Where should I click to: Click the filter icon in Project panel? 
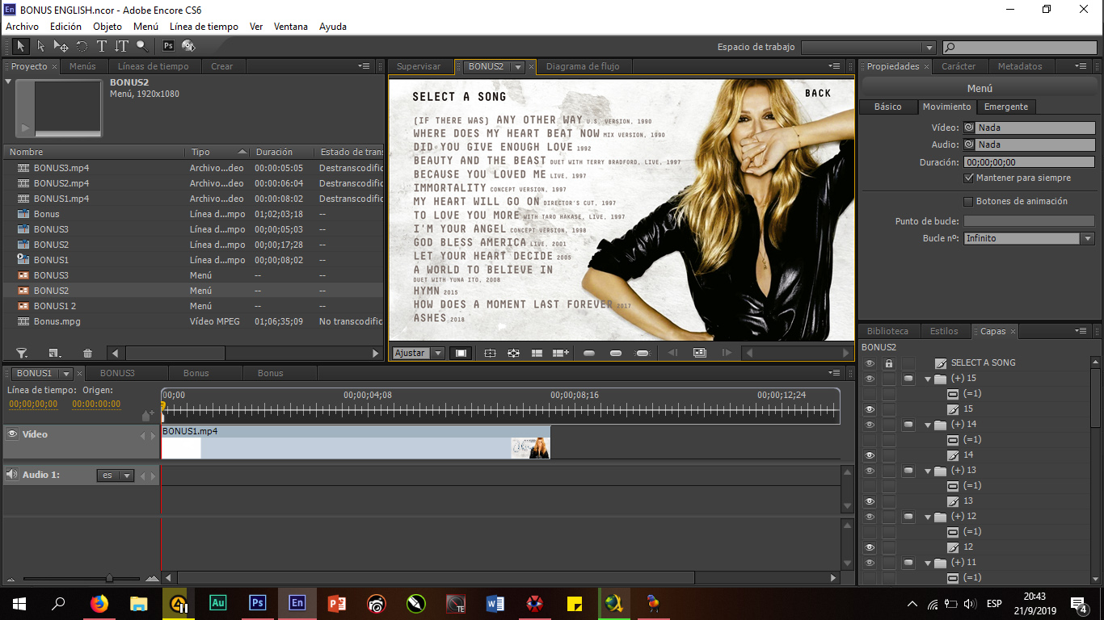point(22,353)
